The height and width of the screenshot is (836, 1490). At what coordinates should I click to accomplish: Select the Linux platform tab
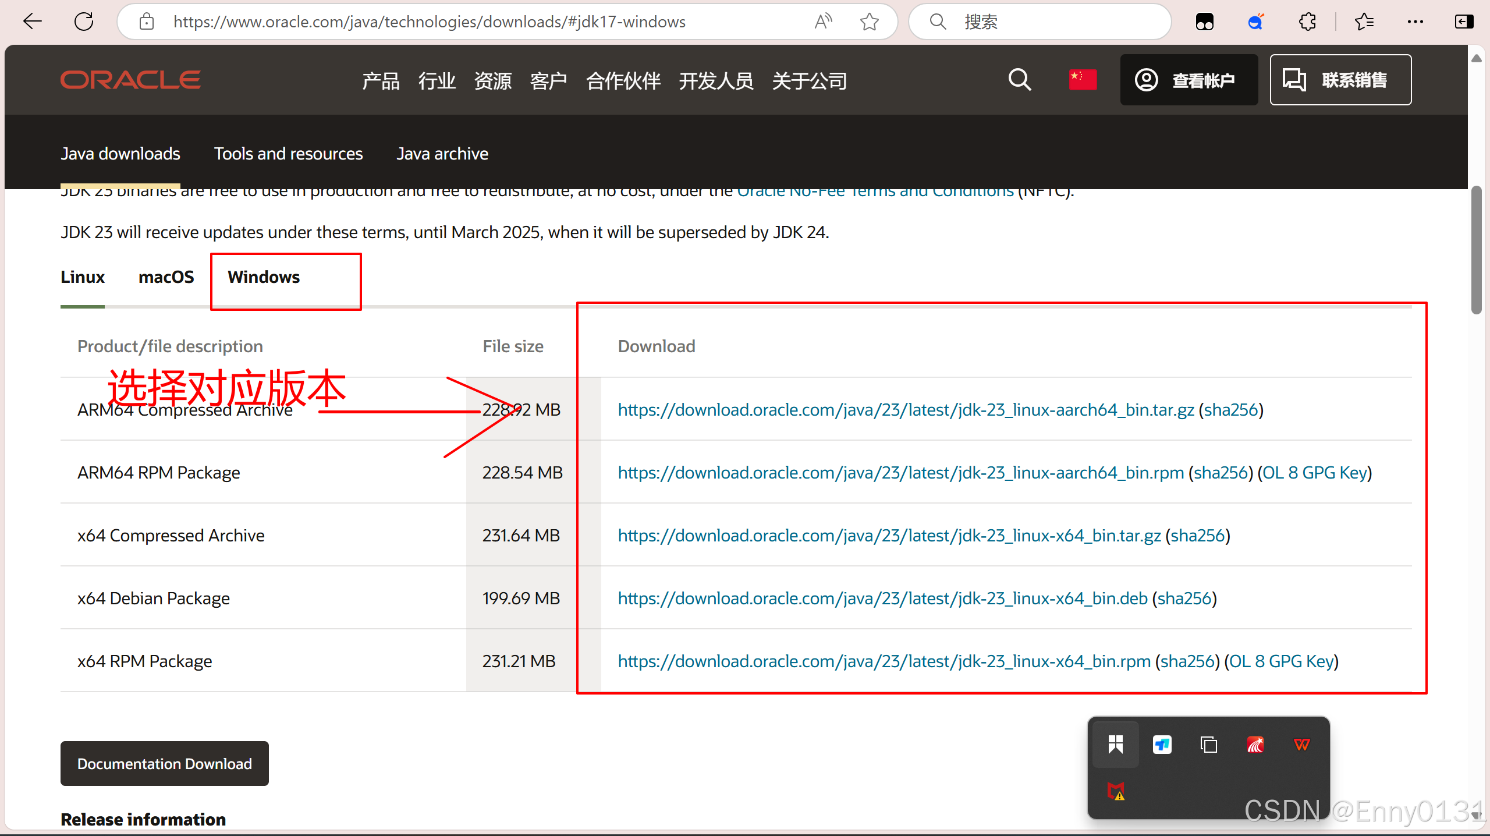coord(83,277)
